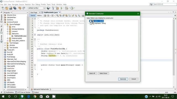Screen dimensions: 177x99
Task: Open the Task View taskbar icon
Action: [x=15, y=97]
